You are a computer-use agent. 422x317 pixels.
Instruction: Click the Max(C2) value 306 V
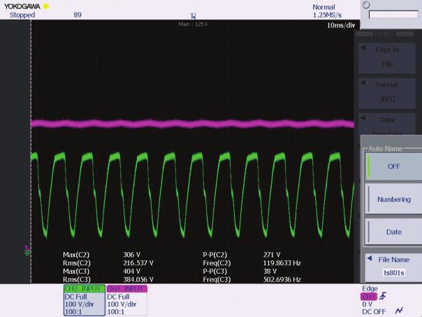[x=131, y=255]
